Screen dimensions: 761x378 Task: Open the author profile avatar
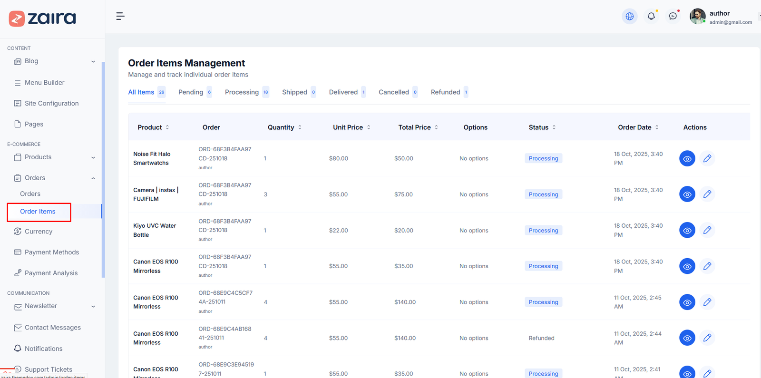(x=697, y=16)
